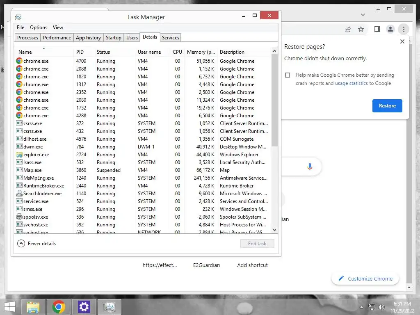Open the Chrome profile avatar

[390, 29]
